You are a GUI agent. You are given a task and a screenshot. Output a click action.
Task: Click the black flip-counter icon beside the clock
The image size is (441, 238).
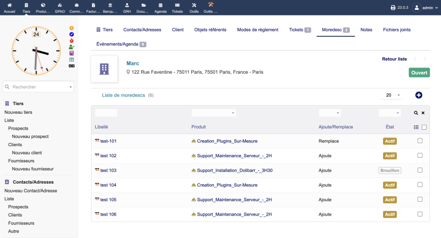(x=72, y=66)
